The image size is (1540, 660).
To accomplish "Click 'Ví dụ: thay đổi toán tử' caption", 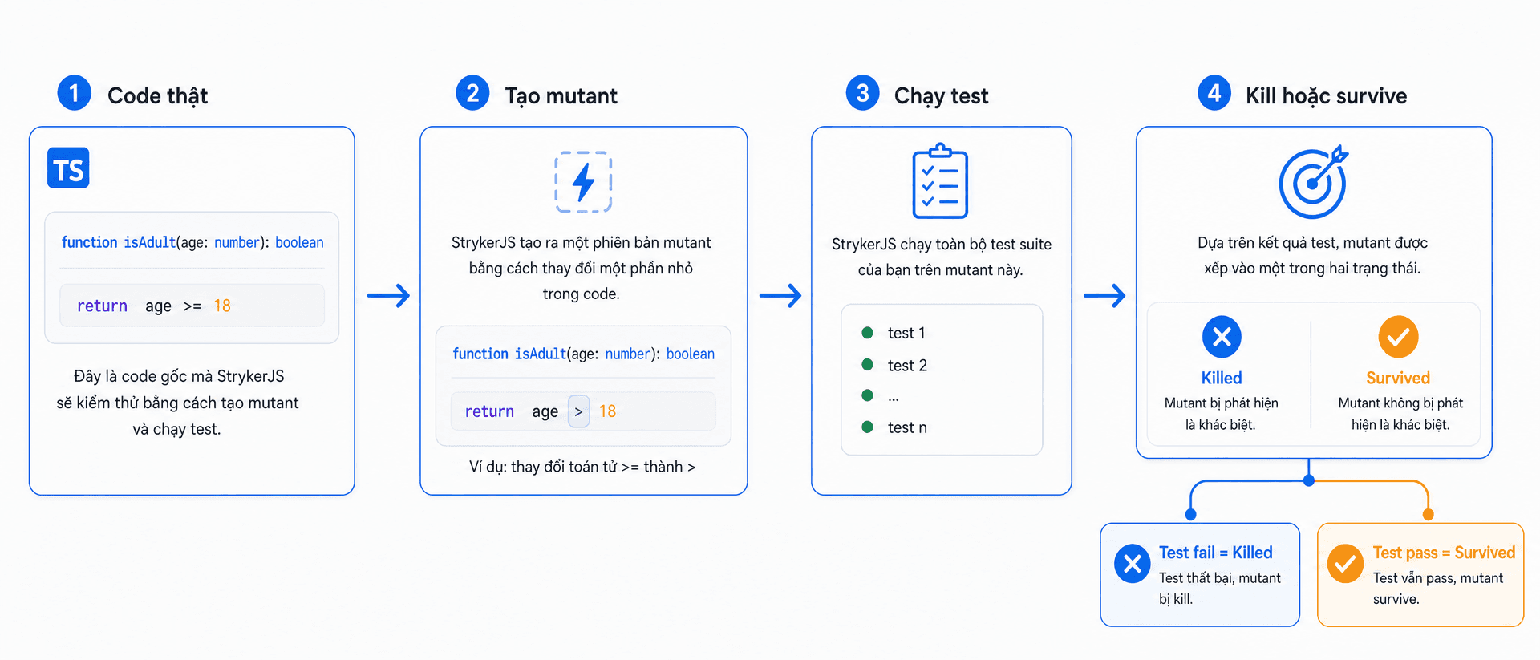I will pos(582,467).
